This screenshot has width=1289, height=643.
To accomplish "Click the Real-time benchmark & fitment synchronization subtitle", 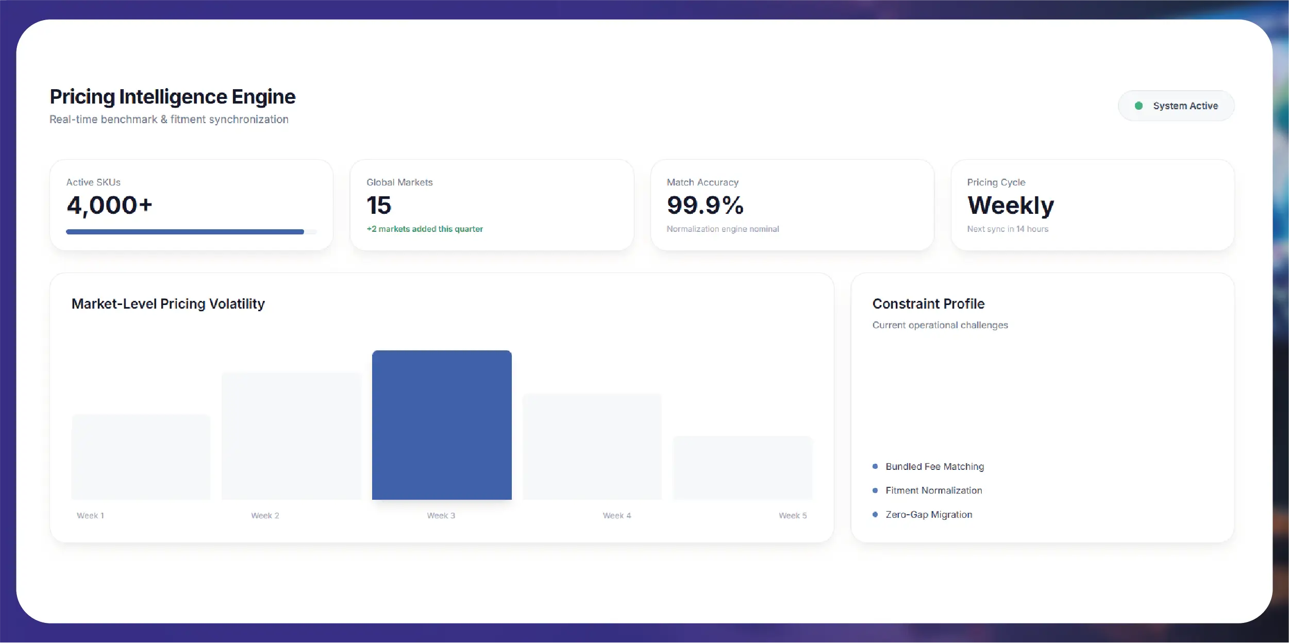I will 169,120.
